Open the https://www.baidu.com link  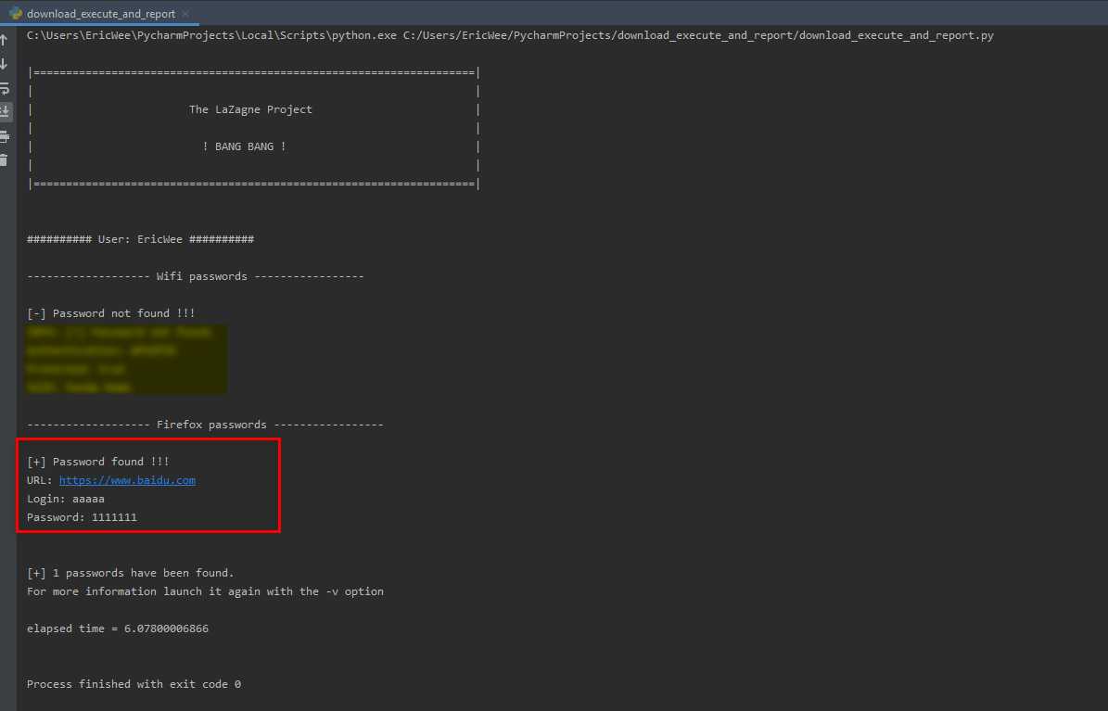tap(127, 480)
